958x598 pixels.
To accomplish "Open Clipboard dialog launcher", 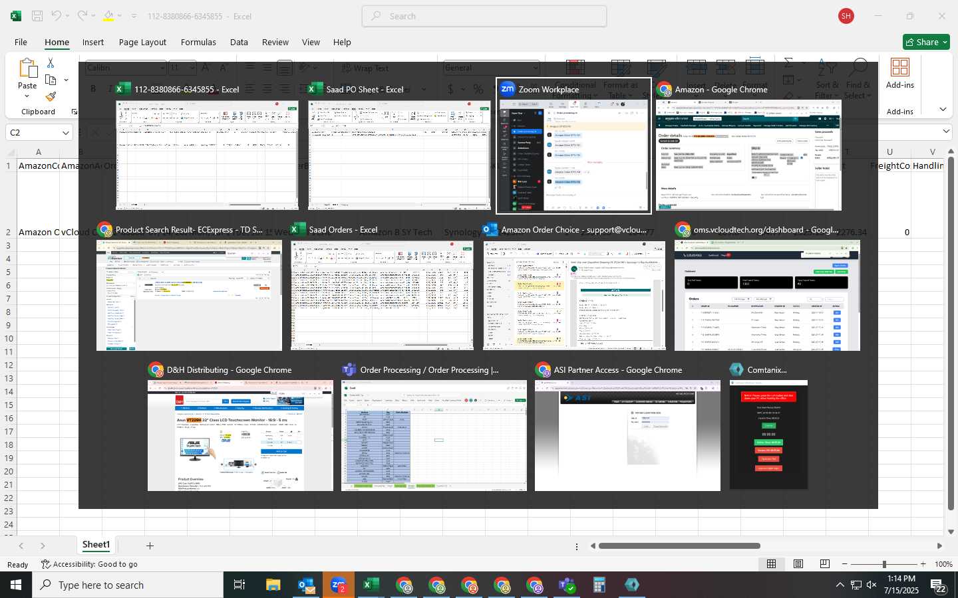I will pyautogui.click(x=75, y=112).
